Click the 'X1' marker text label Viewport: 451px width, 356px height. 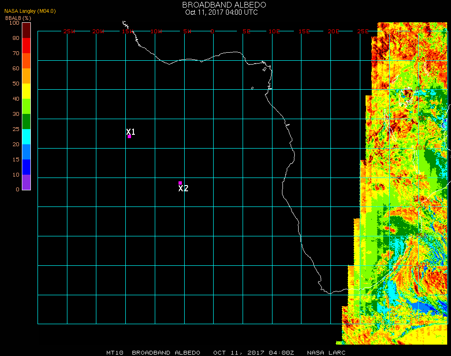tap(131, 131)
